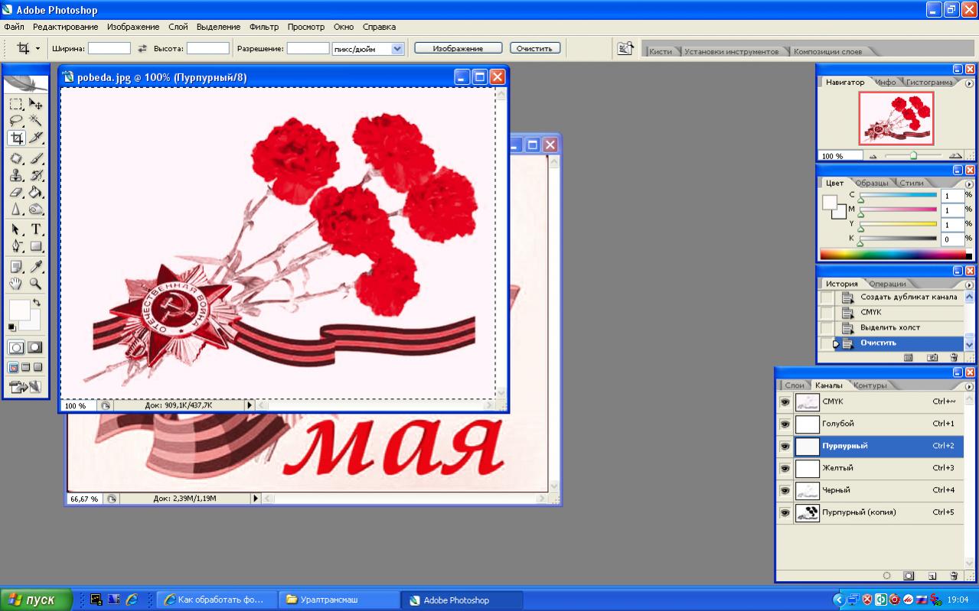This screenshot has height=611, width=979.
Task: Click the Изображение button in options bar
Action: pyautogui.click(x=458, y=48)
